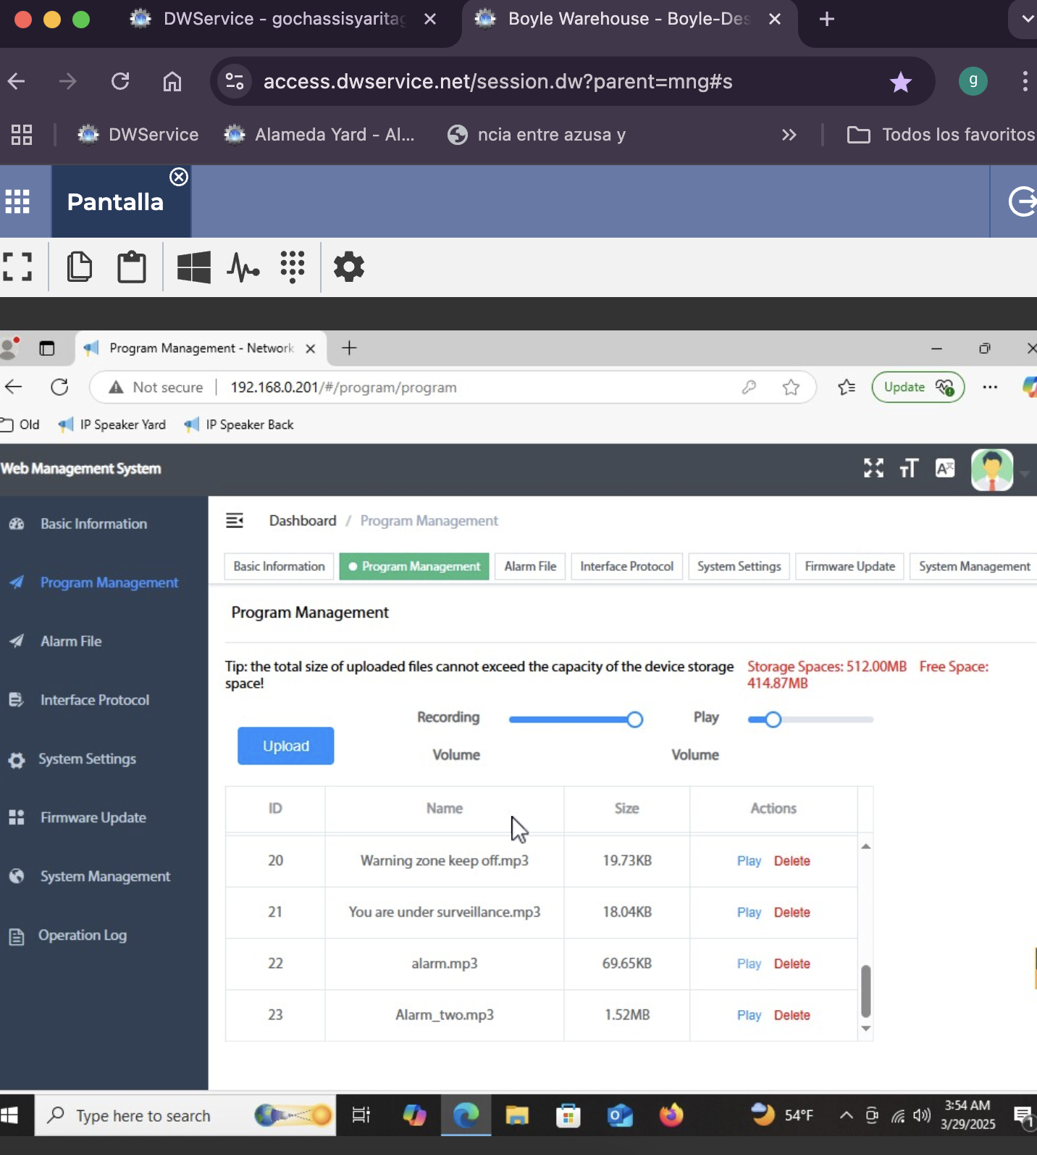The image size is (1037, 1155).
Task: Open the DWService apps grid icon
Action: [17, 201]
